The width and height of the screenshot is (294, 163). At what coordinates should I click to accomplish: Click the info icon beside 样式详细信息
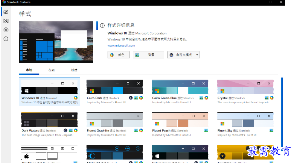pos(102,26)
